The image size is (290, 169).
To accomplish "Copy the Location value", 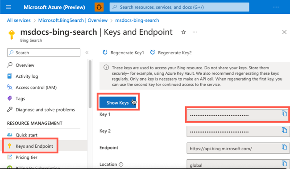I will (x=284, y=163).
